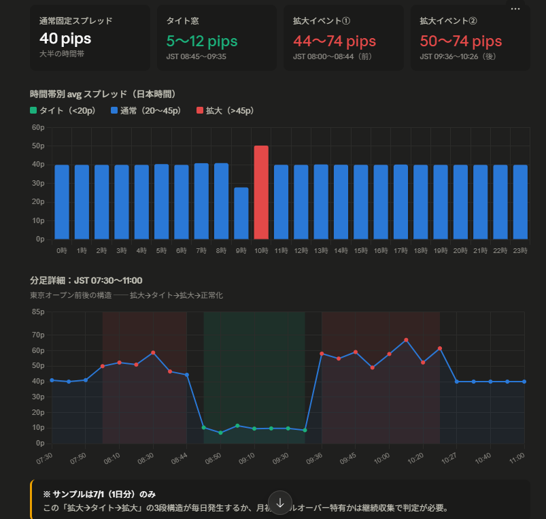Click the red 拡大 legend color square

tap(199, 111)
